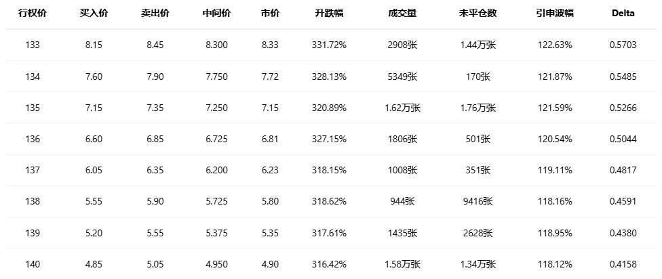Screen dimensions: 662x279
Task: Click the 成交量 column header
Action: point(402,13)
